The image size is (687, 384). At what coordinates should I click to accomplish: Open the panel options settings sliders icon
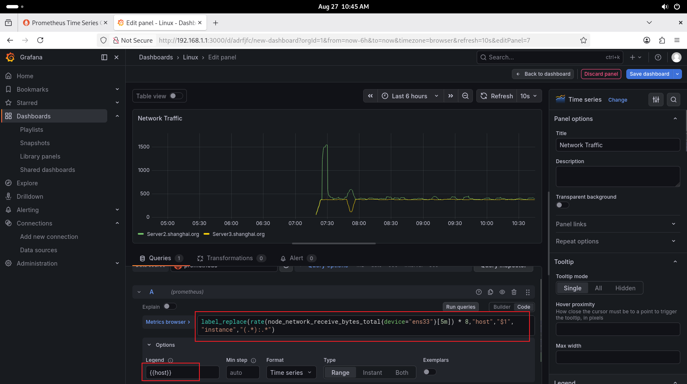[x=656, y=100]
